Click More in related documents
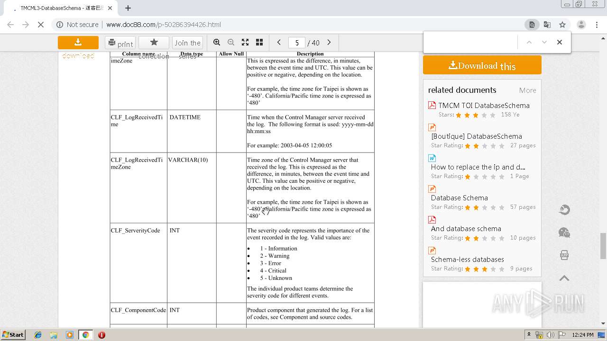This screenshot has height=341, width=607. pyautogui.click(x=527, y=90)
